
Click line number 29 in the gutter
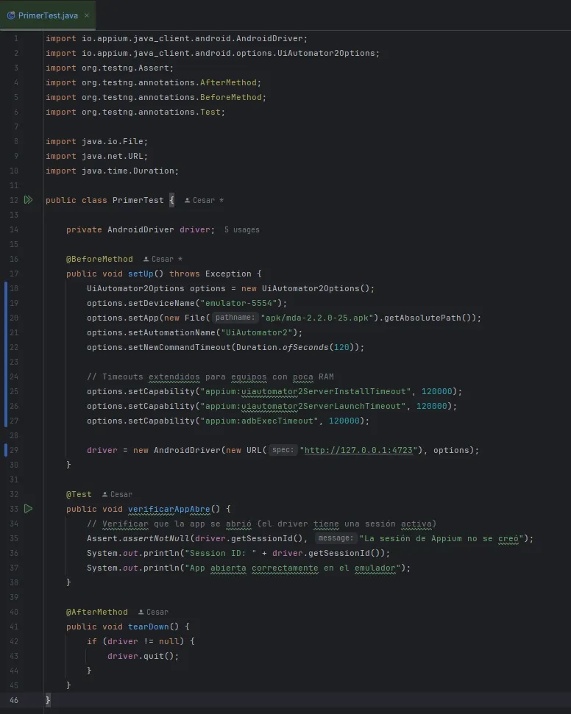tap(14, 450)
